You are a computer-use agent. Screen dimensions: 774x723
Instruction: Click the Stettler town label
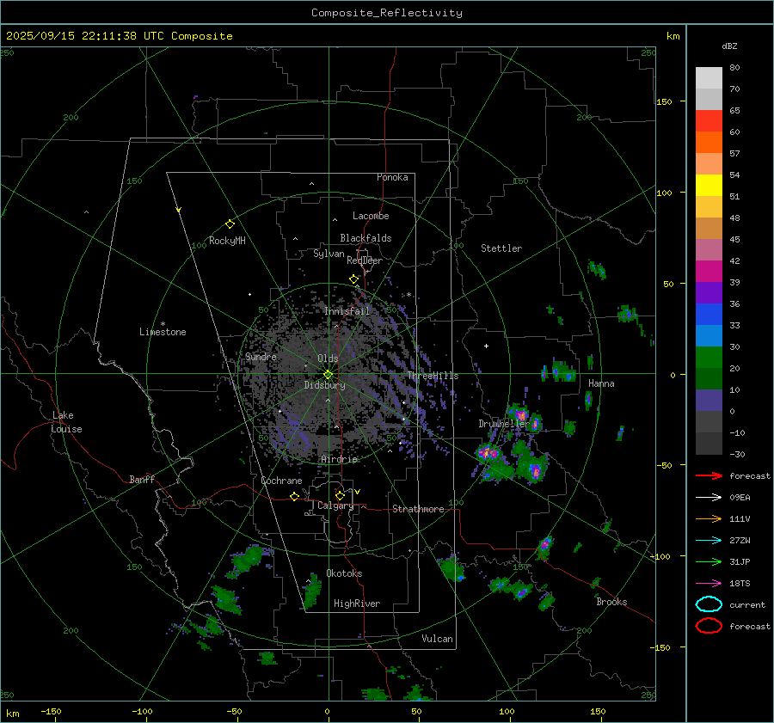pyautogui.click(x=501, y=248)
